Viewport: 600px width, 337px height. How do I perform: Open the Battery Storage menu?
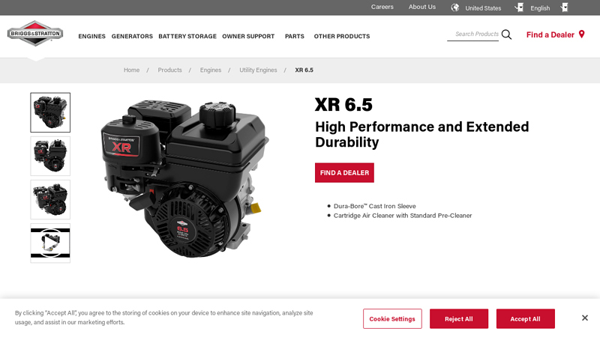click(187, 36)
